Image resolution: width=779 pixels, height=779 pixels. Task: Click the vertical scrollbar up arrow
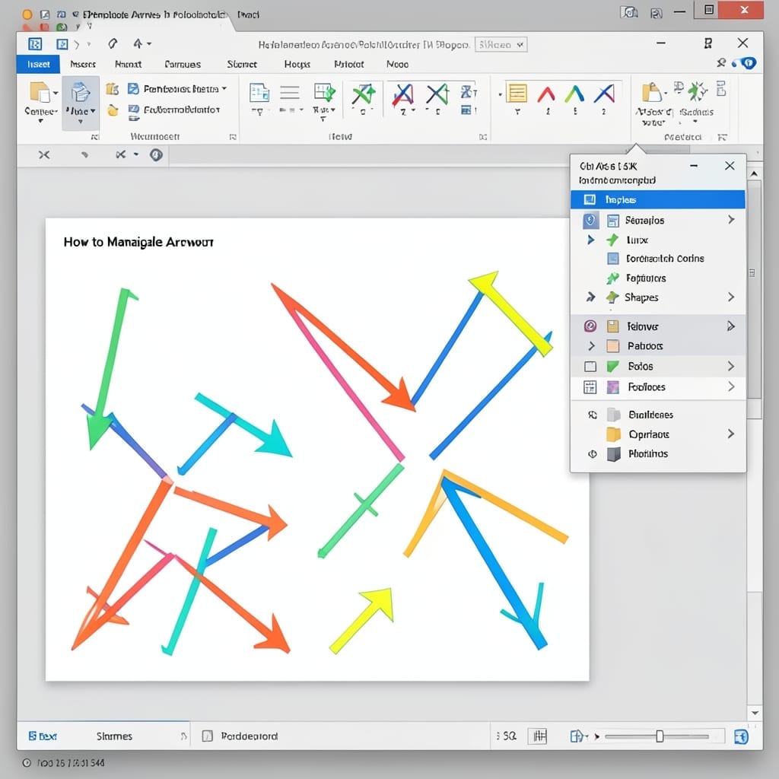coord(754,174)
